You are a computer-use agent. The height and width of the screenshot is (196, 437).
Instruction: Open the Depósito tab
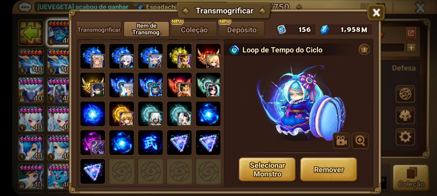point(242,30)
